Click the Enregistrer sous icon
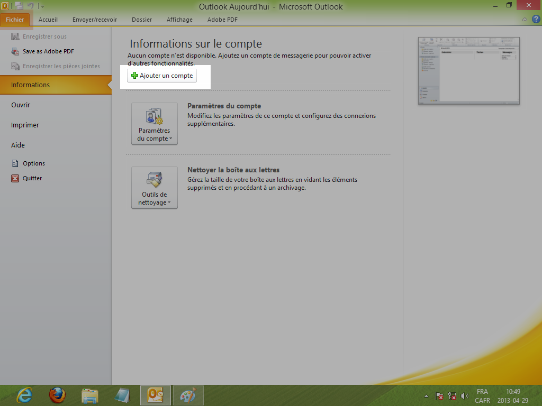This screenshot has height=406, width=542. click(15, 36)
